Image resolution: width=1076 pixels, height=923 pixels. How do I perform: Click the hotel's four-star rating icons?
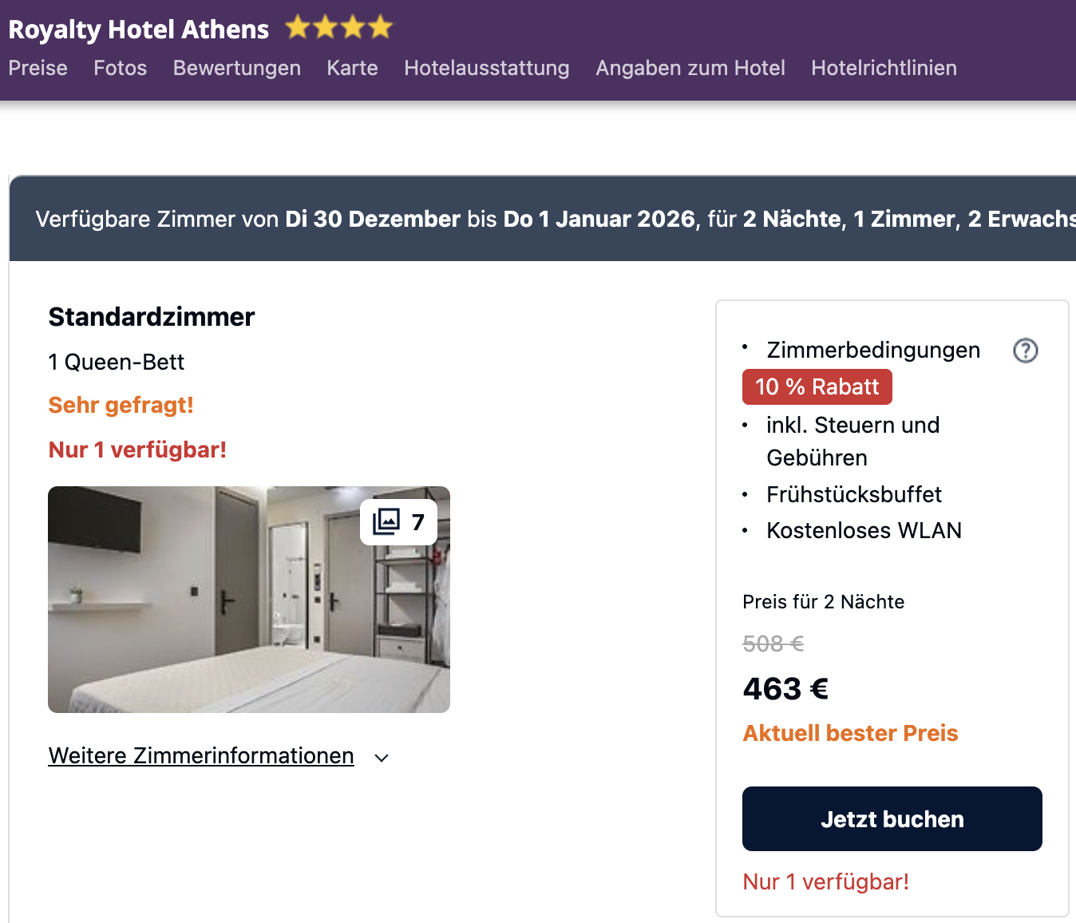point(339,28)
